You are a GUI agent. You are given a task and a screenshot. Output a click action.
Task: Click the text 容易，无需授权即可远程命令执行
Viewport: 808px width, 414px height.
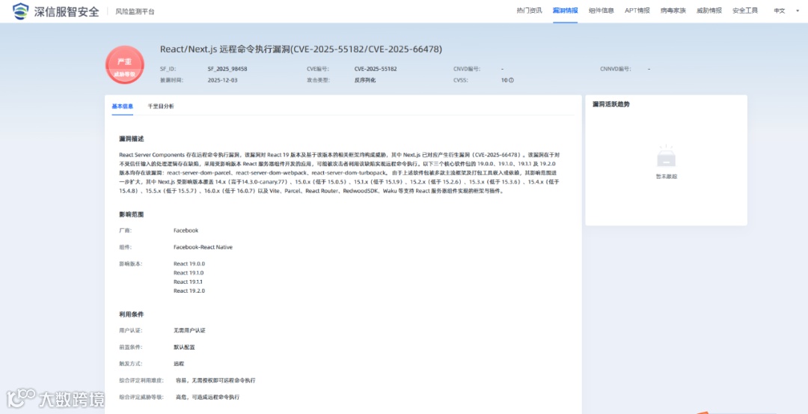(215, 380)
